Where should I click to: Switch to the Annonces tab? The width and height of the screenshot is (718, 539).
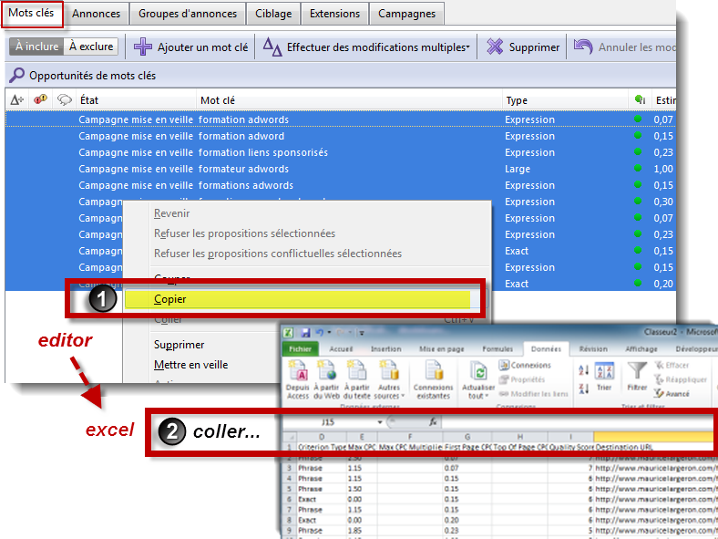(x=97, y=14)
